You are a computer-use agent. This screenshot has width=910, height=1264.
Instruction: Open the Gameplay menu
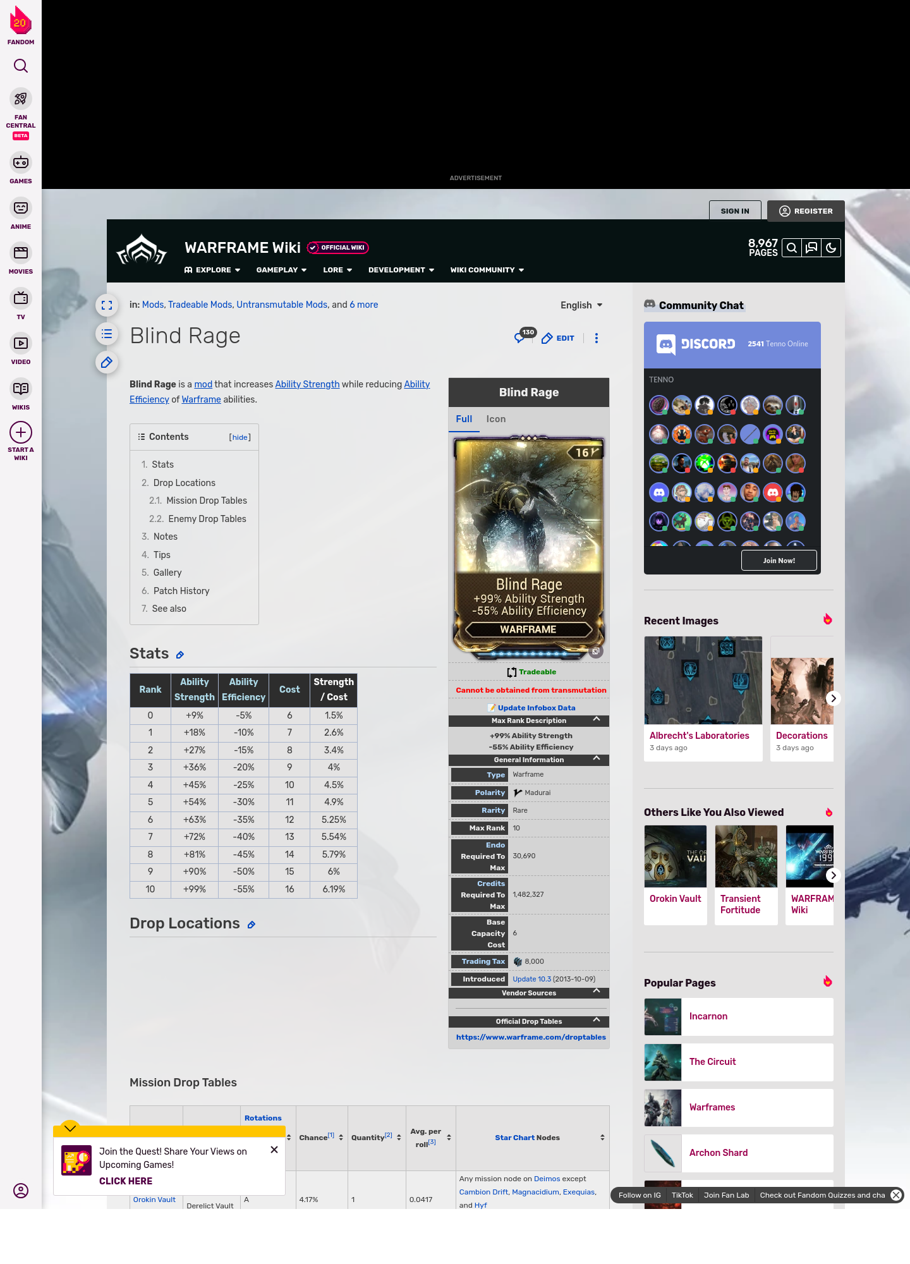coord(281,270)
